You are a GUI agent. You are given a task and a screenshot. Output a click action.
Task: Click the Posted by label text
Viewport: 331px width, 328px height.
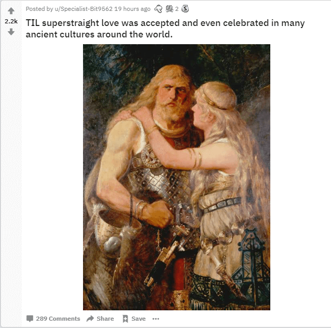coord(39,9)
